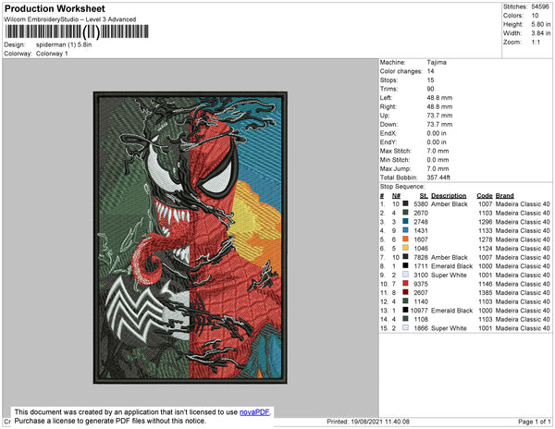Click the 'Min Stitch:' value '0.0 mm'

tap(438, 160)
